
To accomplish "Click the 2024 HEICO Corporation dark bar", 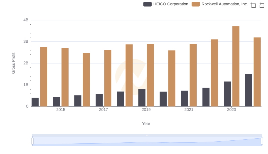I will (249, 90).
